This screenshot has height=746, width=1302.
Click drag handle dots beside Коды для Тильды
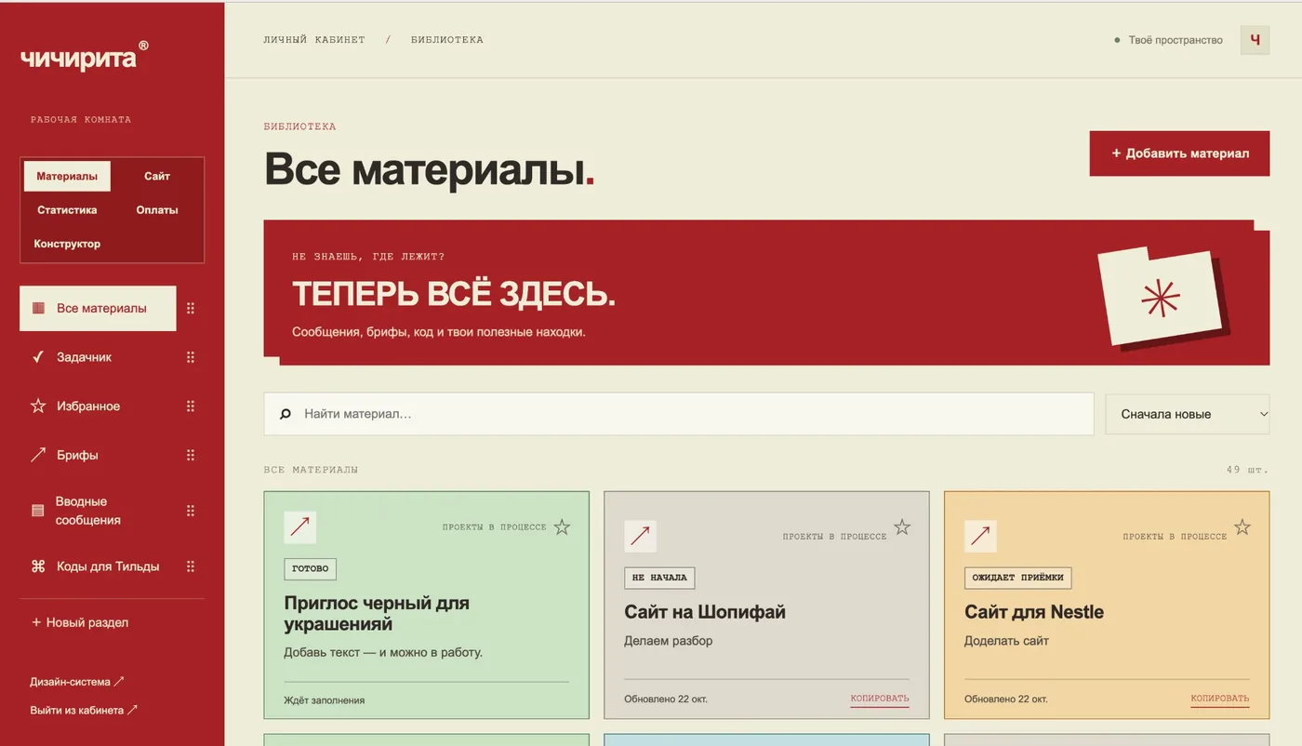[x=191, y=566]
